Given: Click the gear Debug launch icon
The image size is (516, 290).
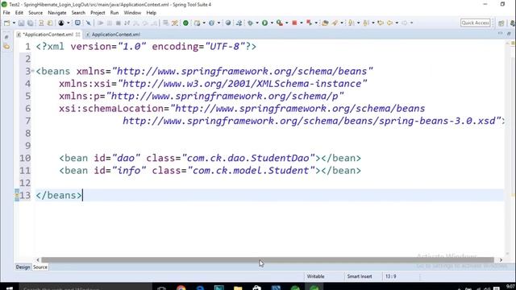Looking at the screenshot, I should click(251, 23).
